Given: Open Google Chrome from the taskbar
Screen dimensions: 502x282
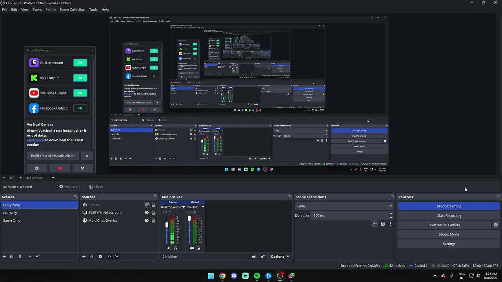Looking at the screenshot, I should tap(222, 276).
